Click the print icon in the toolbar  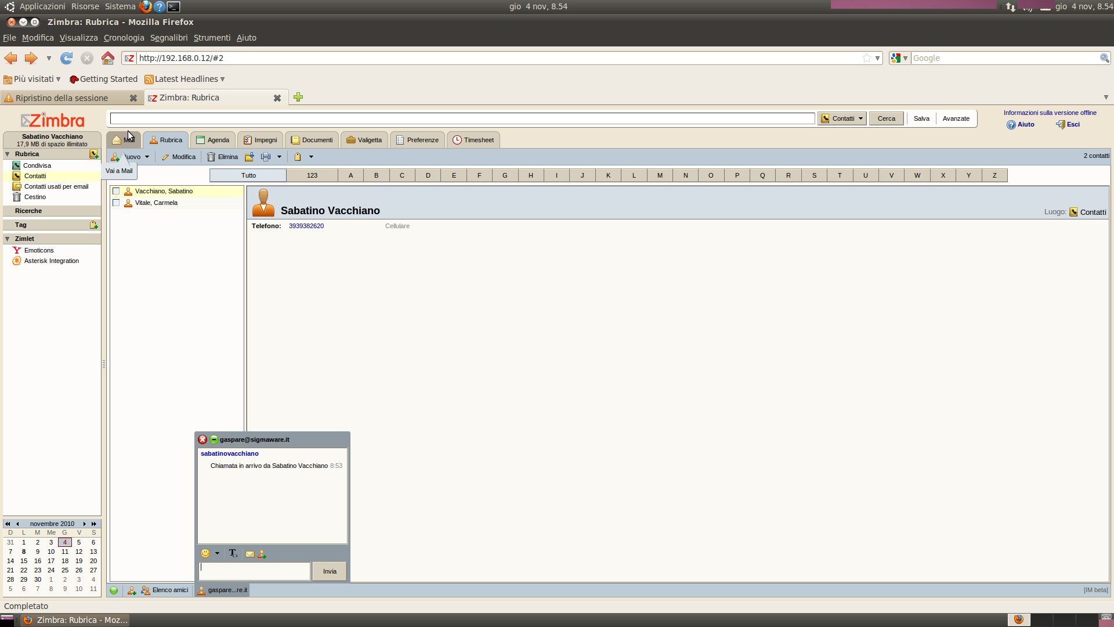266,157
